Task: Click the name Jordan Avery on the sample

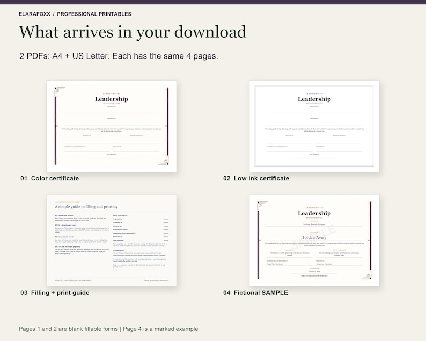Action: click(x=314, y=237)
